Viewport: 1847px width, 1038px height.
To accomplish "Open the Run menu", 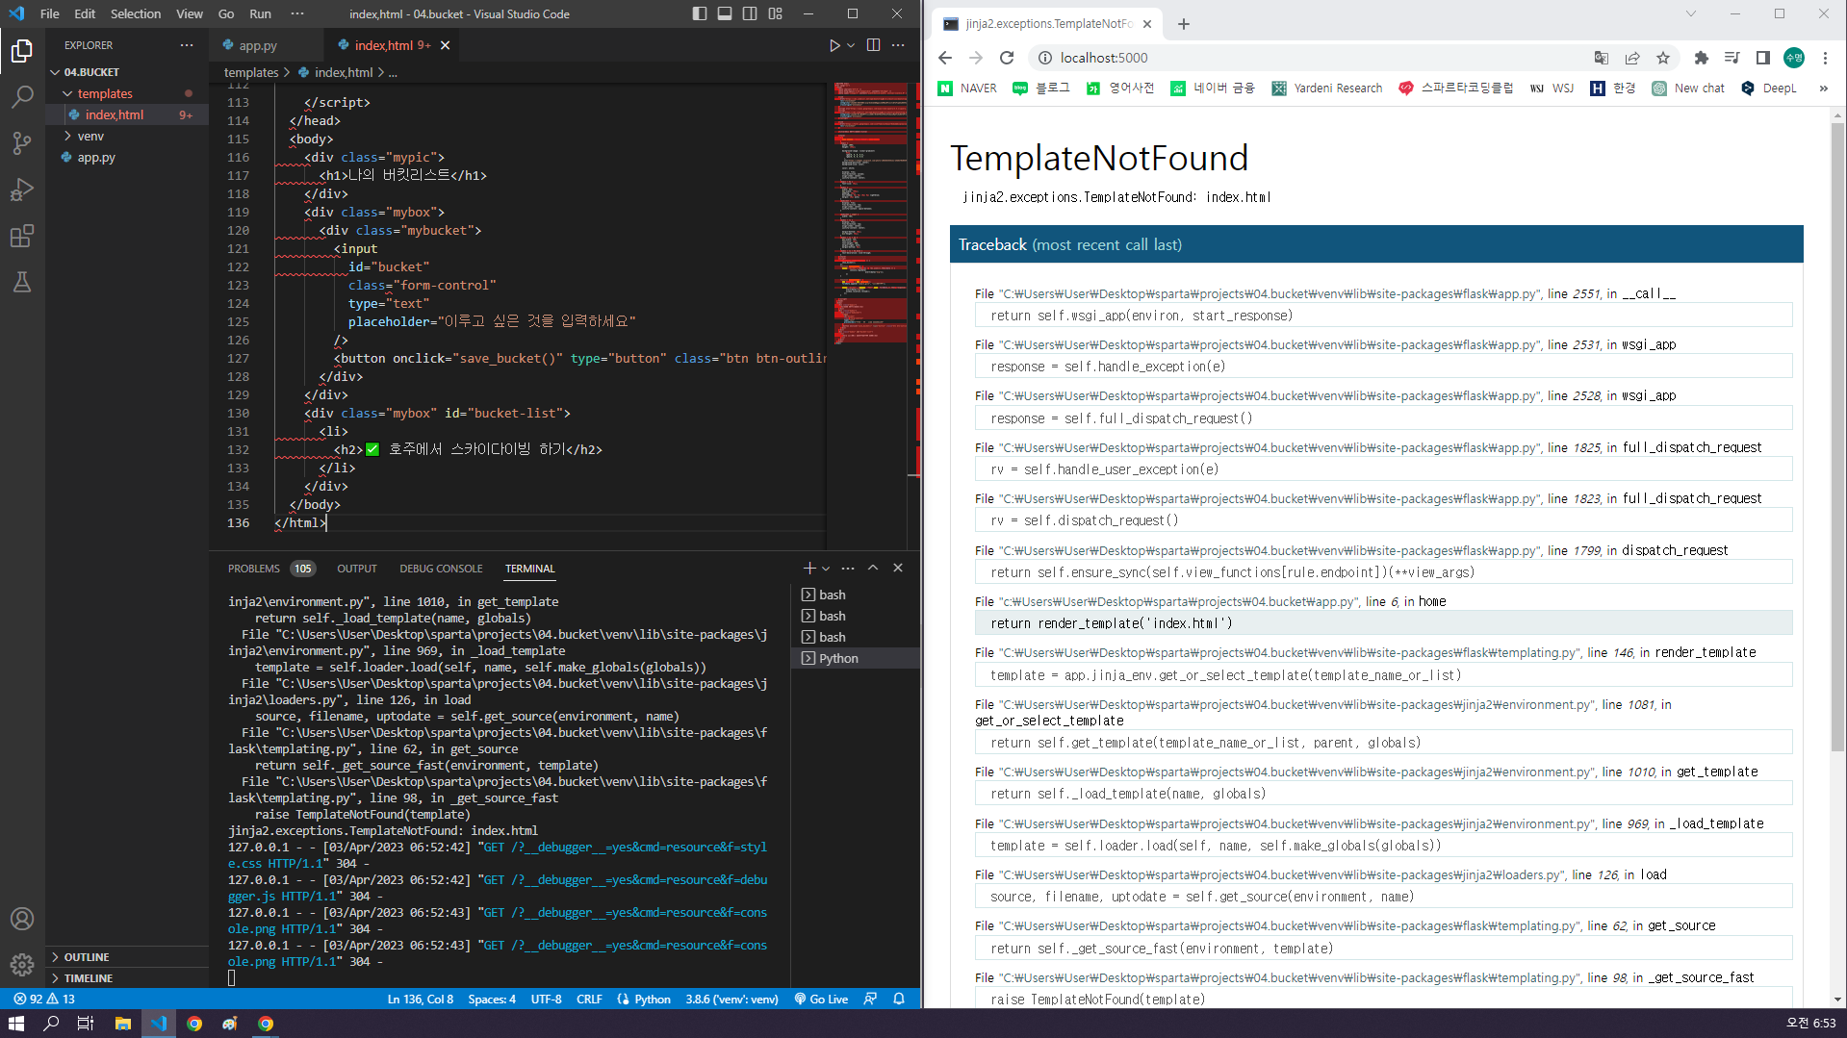I will coord(260,13).
